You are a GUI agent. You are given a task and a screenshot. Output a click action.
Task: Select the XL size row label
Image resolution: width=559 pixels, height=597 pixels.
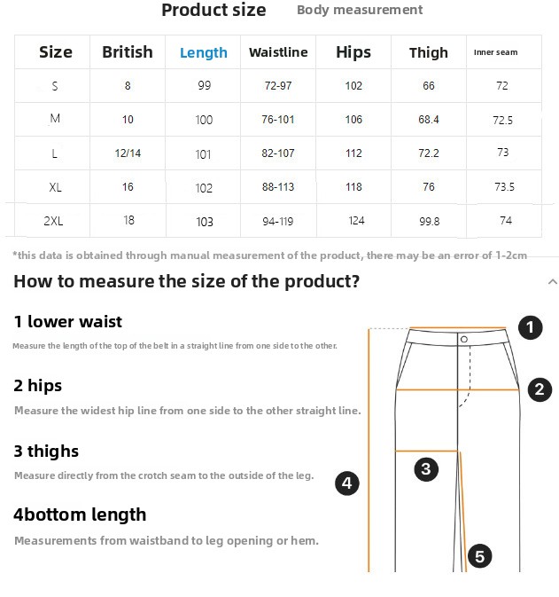tap(55, 187)
